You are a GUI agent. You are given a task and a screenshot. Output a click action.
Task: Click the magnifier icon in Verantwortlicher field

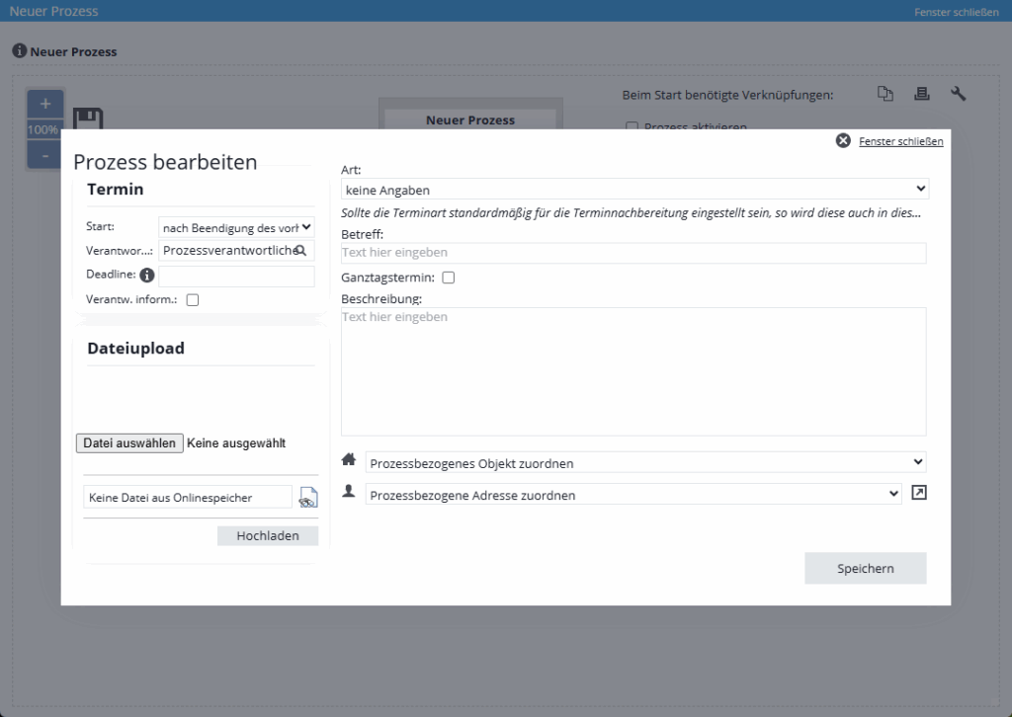coord(300,251)
